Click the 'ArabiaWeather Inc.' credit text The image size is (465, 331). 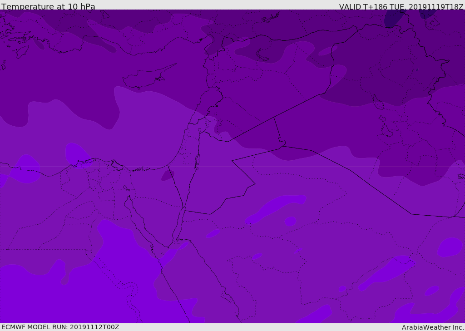[x=433, y=327]
